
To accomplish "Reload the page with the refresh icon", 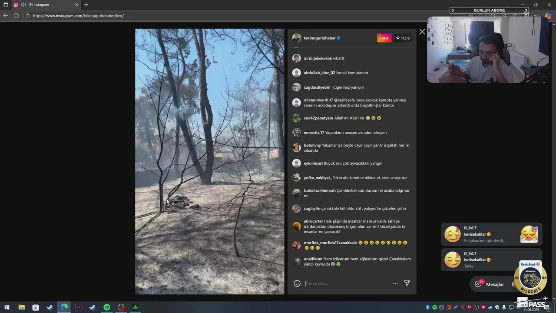I will (16, 16).
